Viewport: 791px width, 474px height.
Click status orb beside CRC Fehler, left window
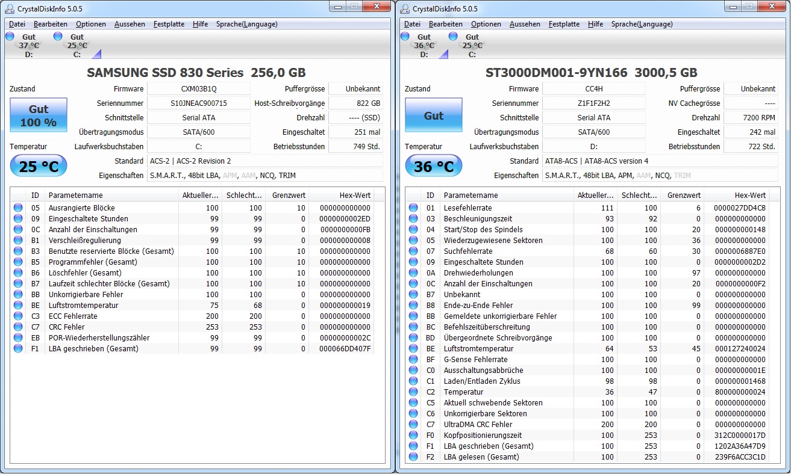pos(18,327)
